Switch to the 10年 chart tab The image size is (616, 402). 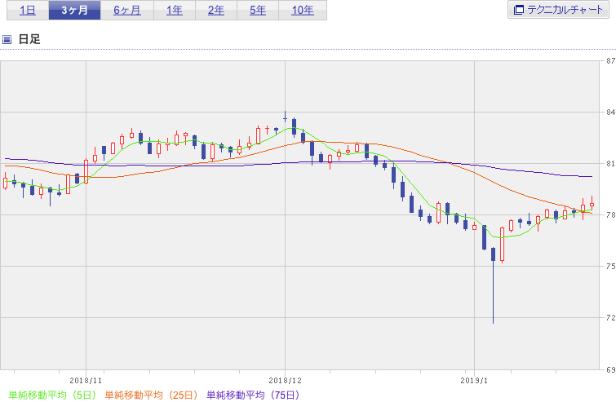coord(303,10)
